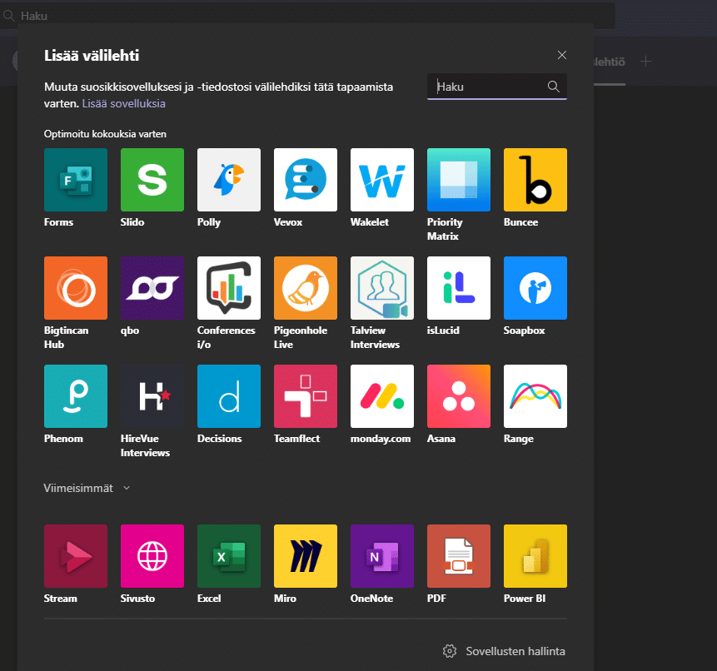Expand the Viimeisimmät sort dropdown
The height and width of the screenshot is (671, 717).
[87, 488]
